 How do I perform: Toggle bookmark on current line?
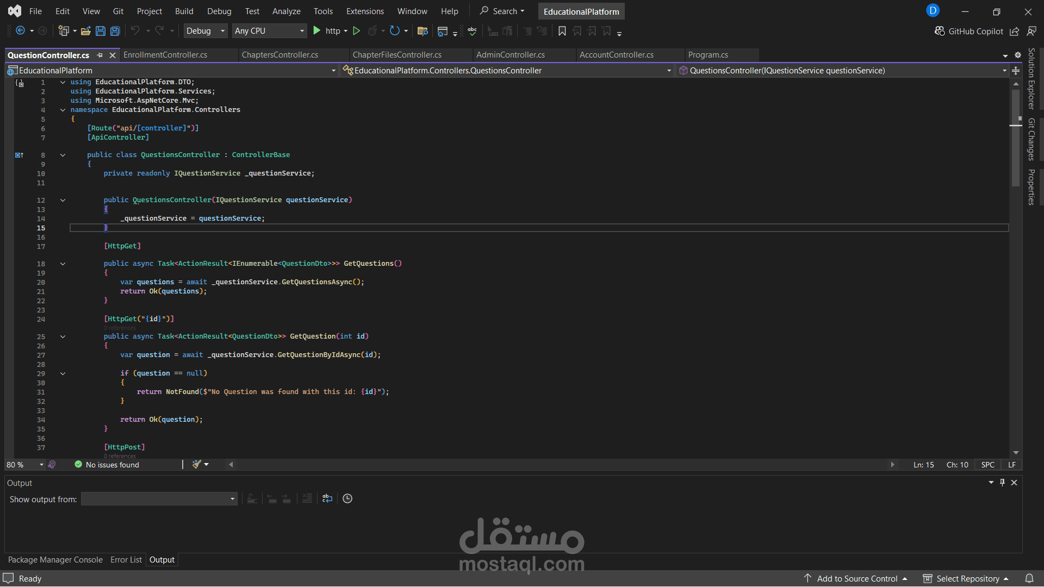(x=562, y=31)
